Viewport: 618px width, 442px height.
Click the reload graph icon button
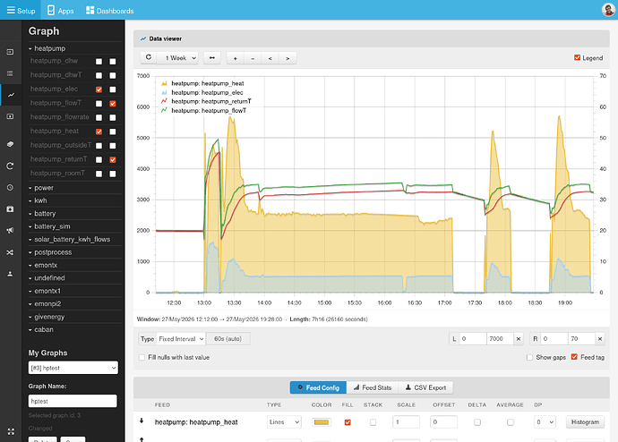pyautogui.click(x=149, y=57)
